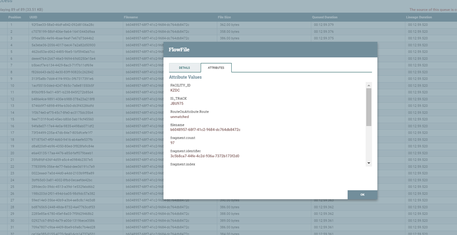The width and height of the screenshot is (457, 235).
Task: Click the fragment.count value 97
Action: pyautogui.click(x=173, y=143)
